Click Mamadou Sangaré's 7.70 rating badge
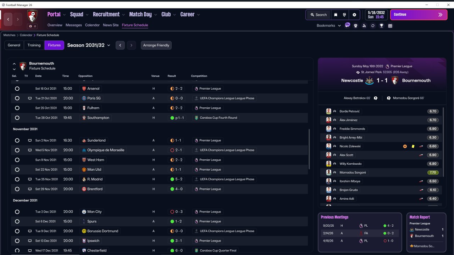The height and width of the screenshot is (255, 454). (x=433, y=172)
